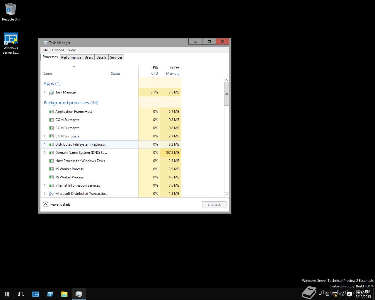Click the network tray icon
The image size is (375, 300).
point(335,294)
